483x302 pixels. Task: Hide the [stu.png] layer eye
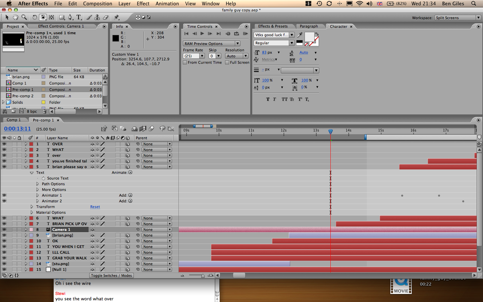[x=4, y=264]
